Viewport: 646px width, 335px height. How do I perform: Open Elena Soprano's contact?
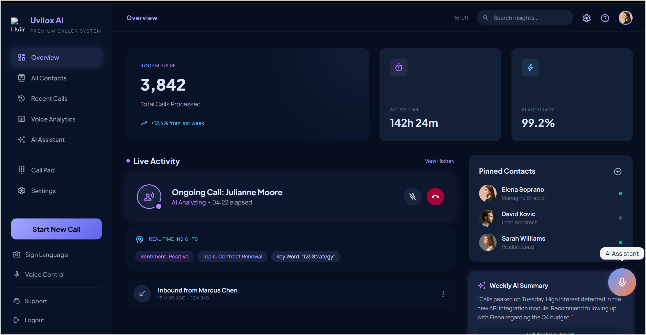pos(550,193)
